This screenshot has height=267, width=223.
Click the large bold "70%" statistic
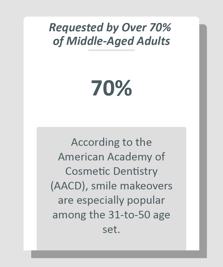tap(111, 88)
